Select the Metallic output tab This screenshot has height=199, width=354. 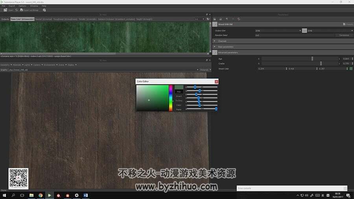(88, 19)
